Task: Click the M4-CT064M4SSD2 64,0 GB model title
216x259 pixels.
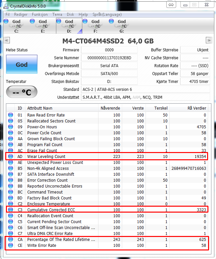Action: pos(108,41)
